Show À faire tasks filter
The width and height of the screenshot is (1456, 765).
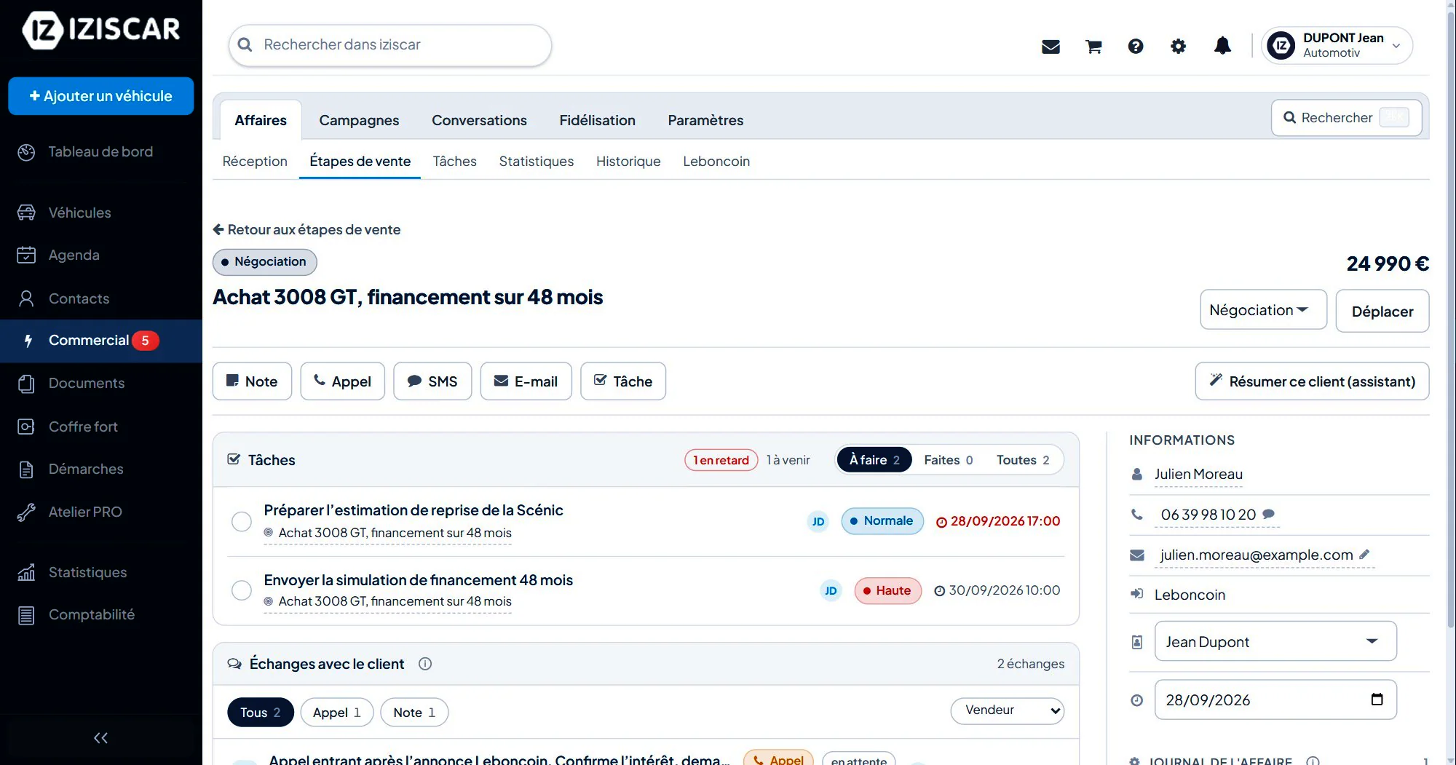pyautogui.click(x=874, y=460)
